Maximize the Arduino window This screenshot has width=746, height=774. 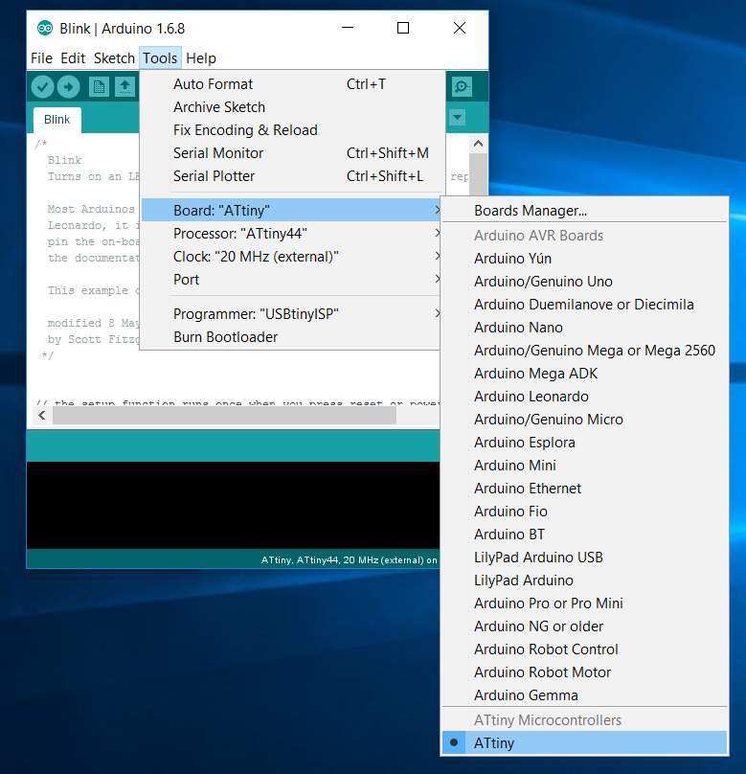403,28
